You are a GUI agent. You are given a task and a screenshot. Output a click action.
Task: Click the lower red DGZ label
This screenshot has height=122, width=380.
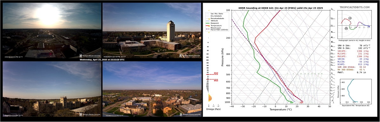click(x=216, y=80)
